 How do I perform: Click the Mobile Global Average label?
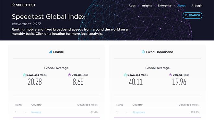click(56, 68)
